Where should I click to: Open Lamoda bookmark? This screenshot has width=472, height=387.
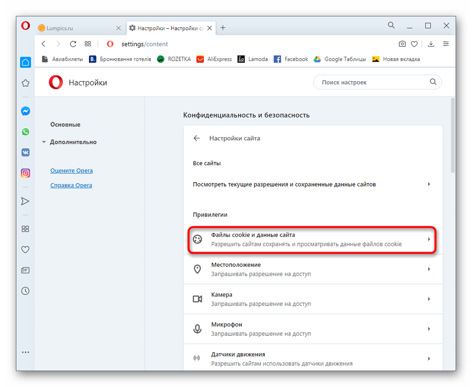click(252, 59)
